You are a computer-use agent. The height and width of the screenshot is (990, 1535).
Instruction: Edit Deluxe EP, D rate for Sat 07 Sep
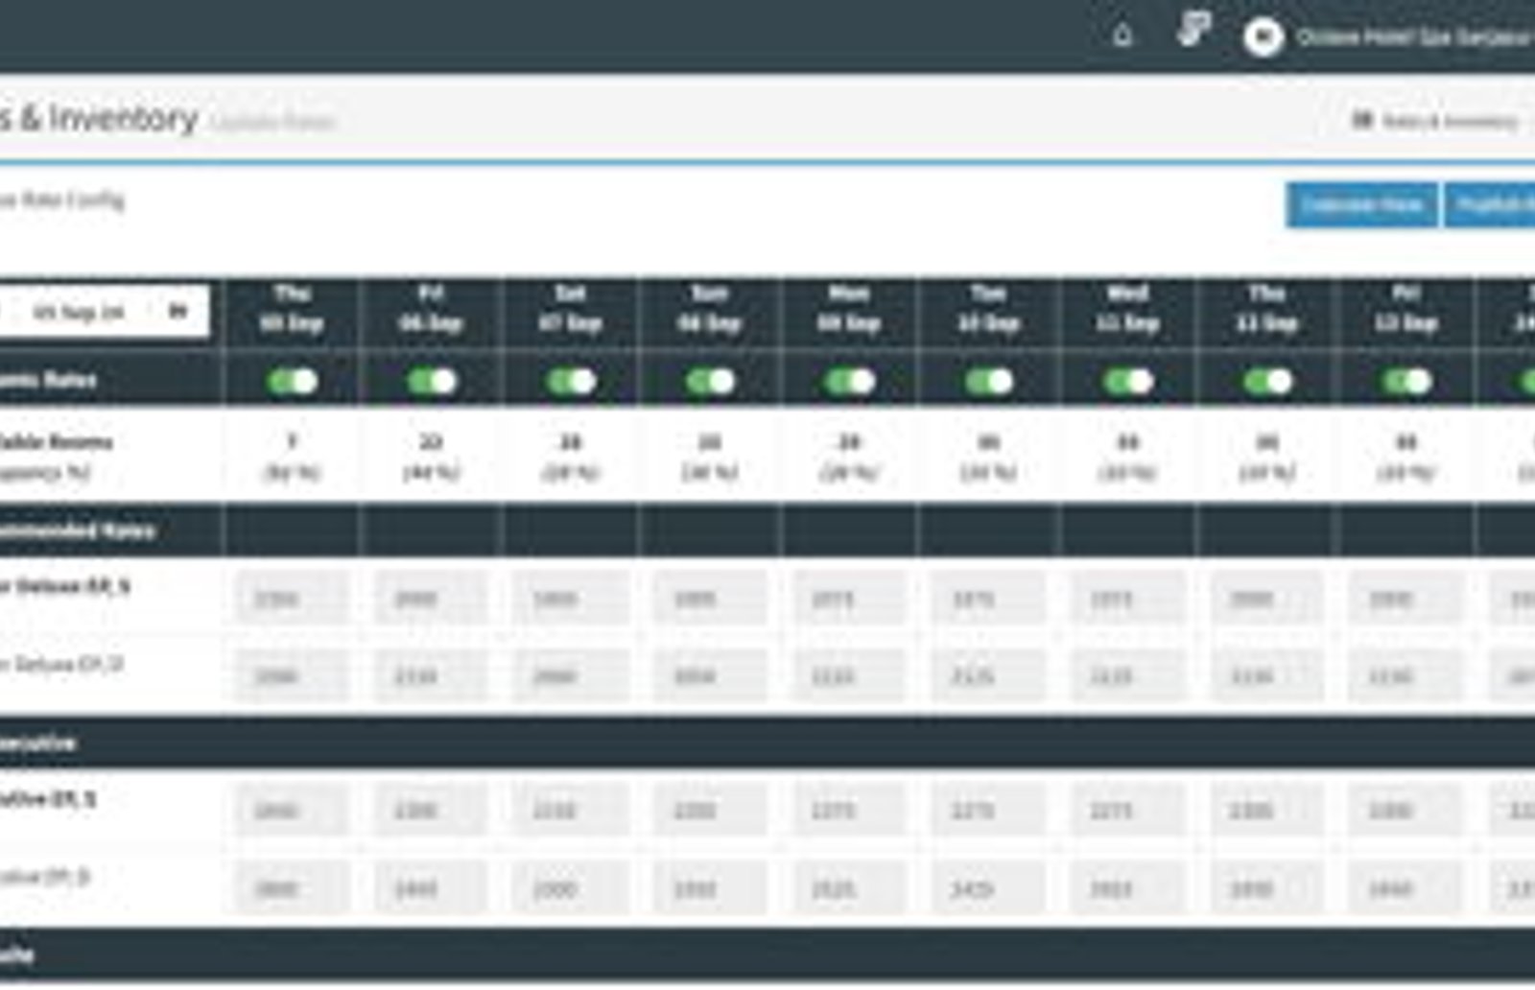pos(571,675)
